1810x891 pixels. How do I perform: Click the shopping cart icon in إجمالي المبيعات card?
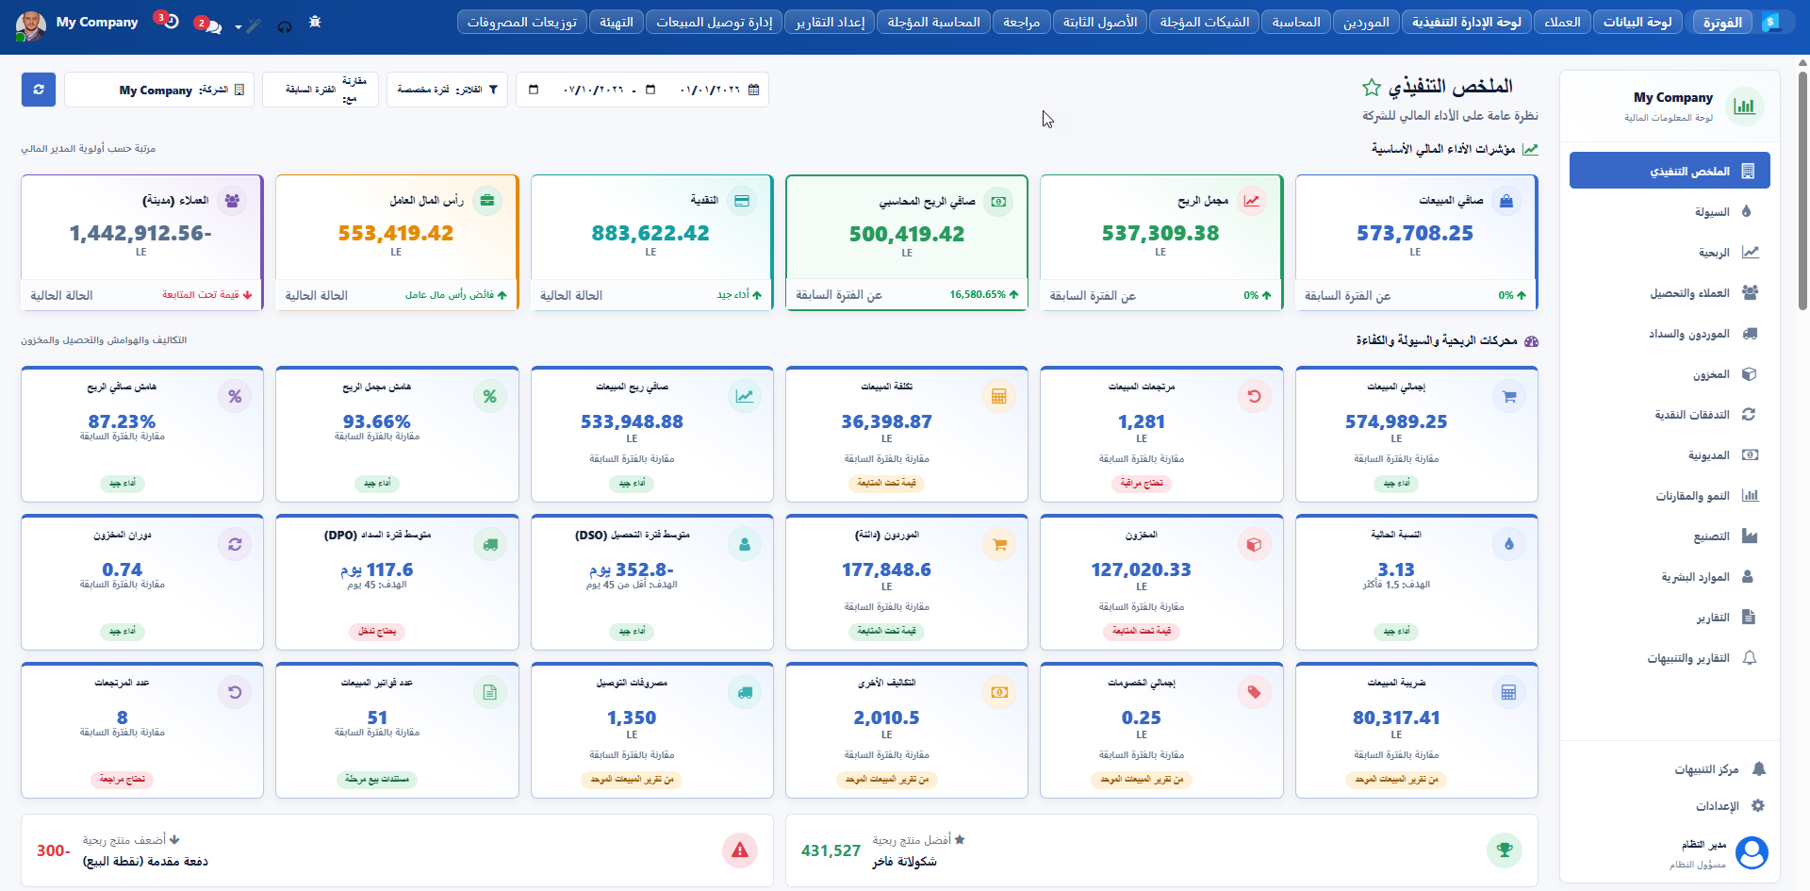click(1509, 397)
